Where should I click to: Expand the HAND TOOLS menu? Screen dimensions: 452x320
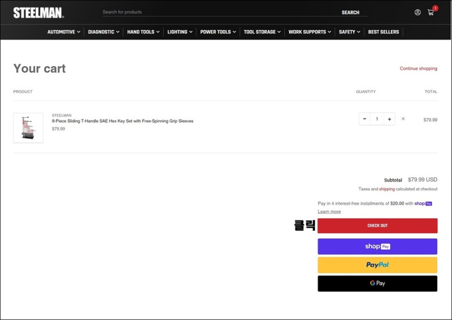click(143, 32)
